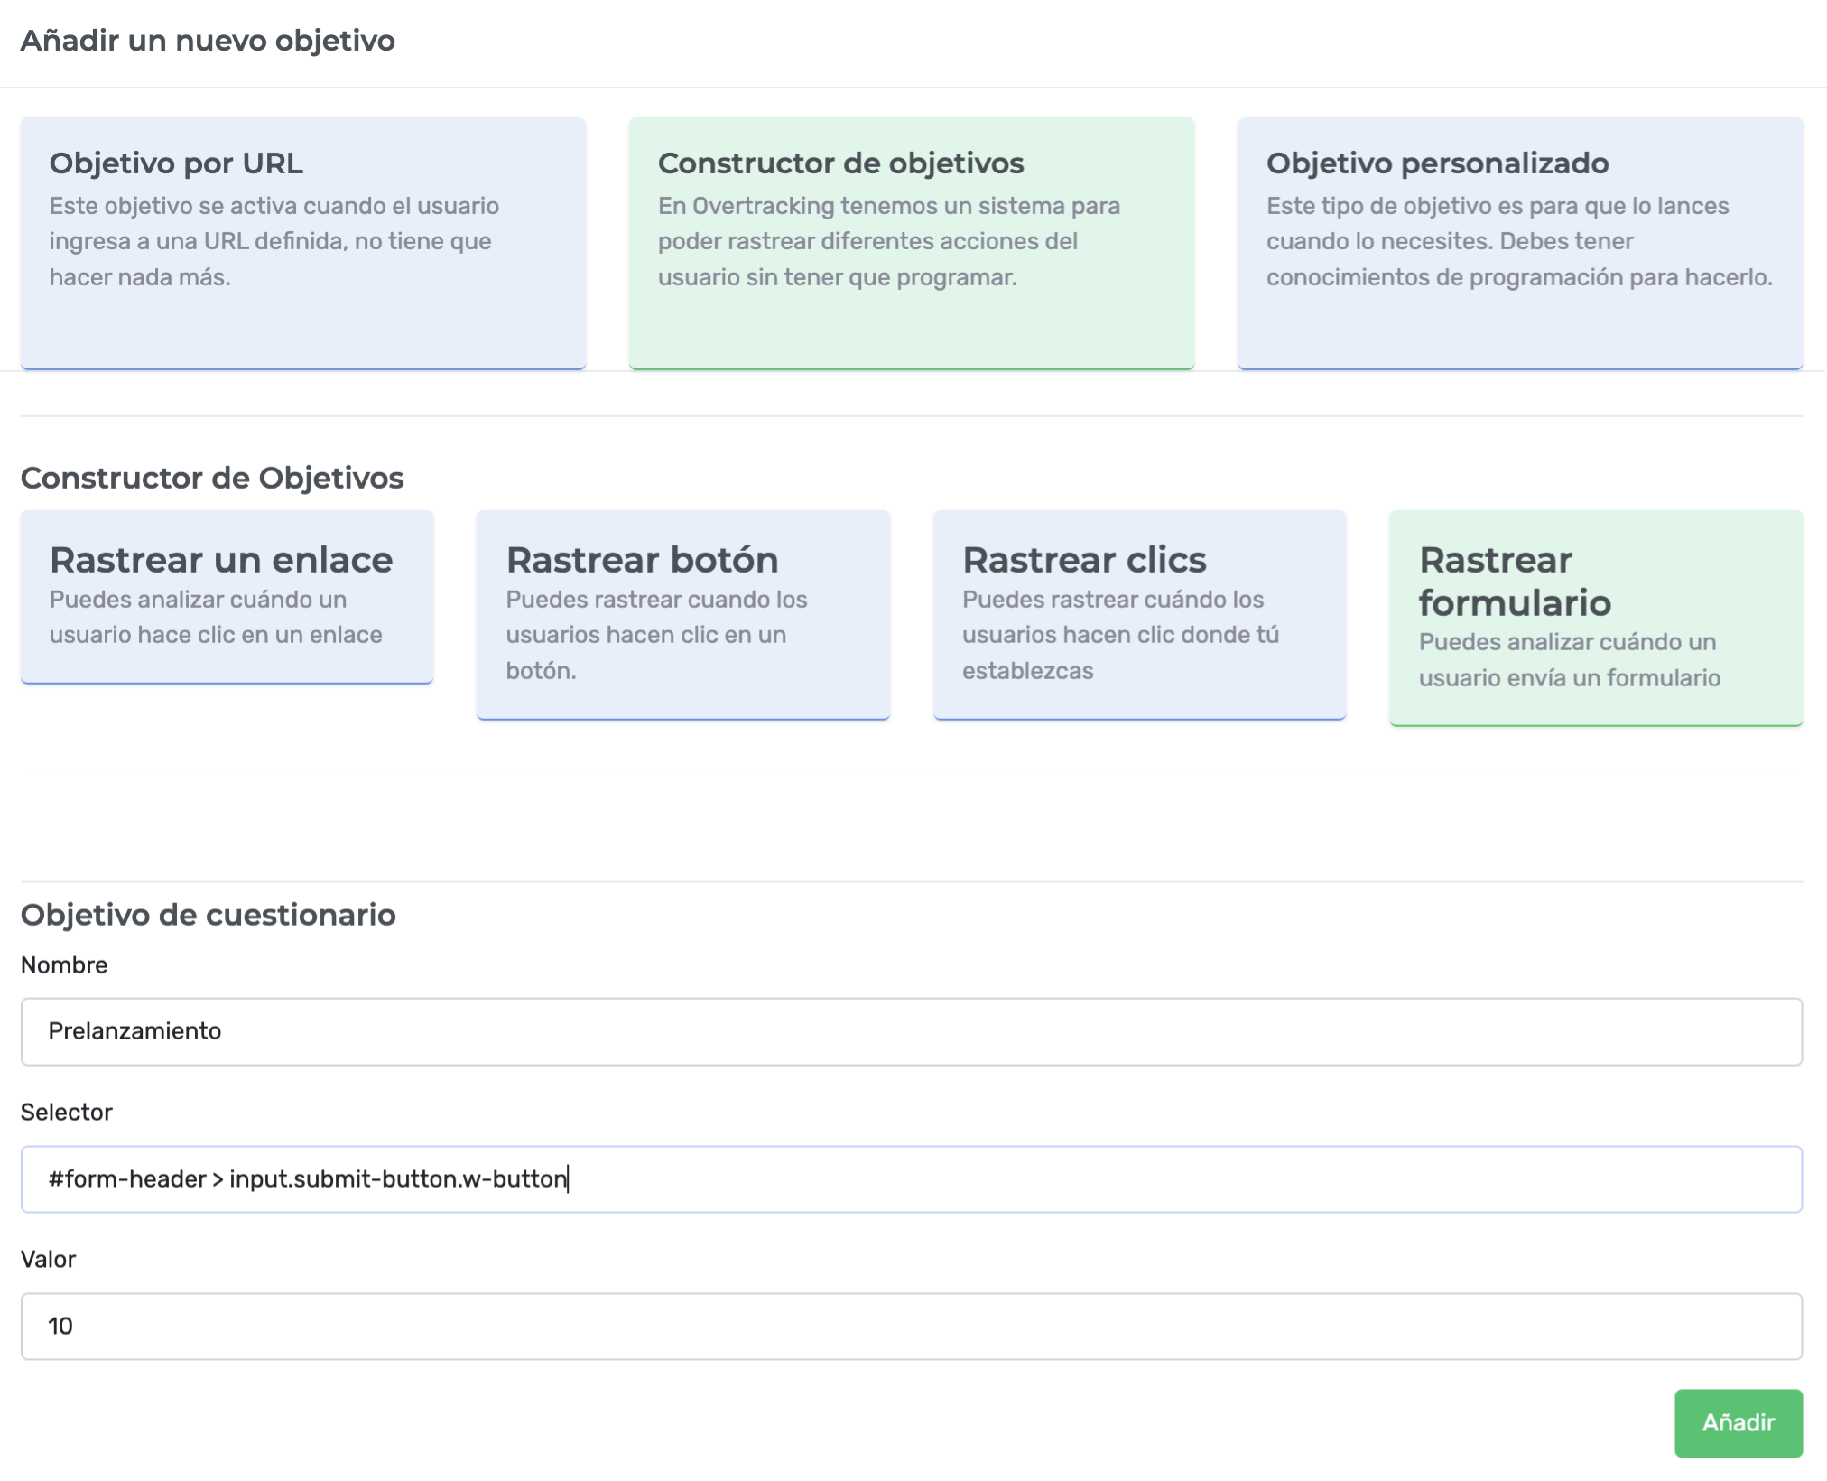Choose the Constructor de objetivos card
The height and width of the screenshot is (1481, 1827).
point(912,243)
